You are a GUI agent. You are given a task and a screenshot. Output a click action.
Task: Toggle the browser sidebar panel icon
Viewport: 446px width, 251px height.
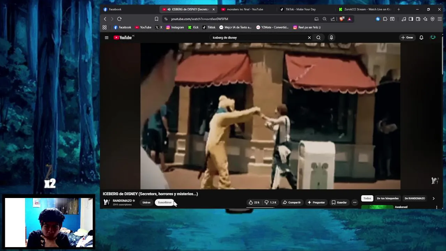coord(411,19)
